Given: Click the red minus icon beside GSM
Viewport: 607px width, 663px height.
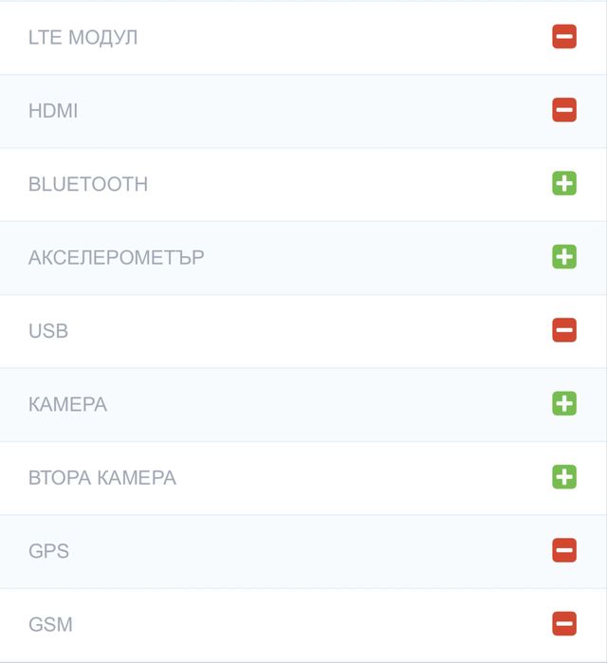Looking at the screenshot, I should coord(564,623).
